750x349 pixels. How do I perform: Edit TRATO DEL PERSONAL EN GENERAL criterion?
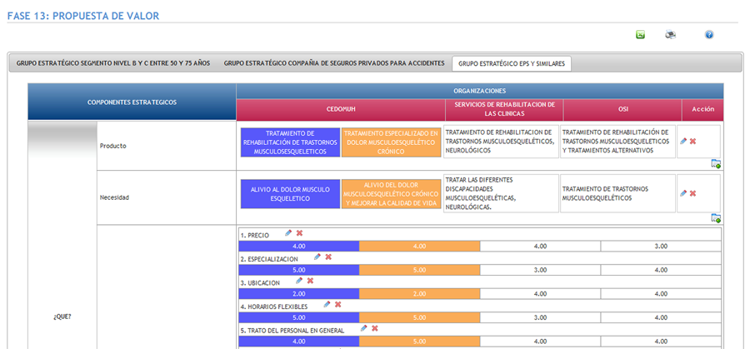coord(364,328)
